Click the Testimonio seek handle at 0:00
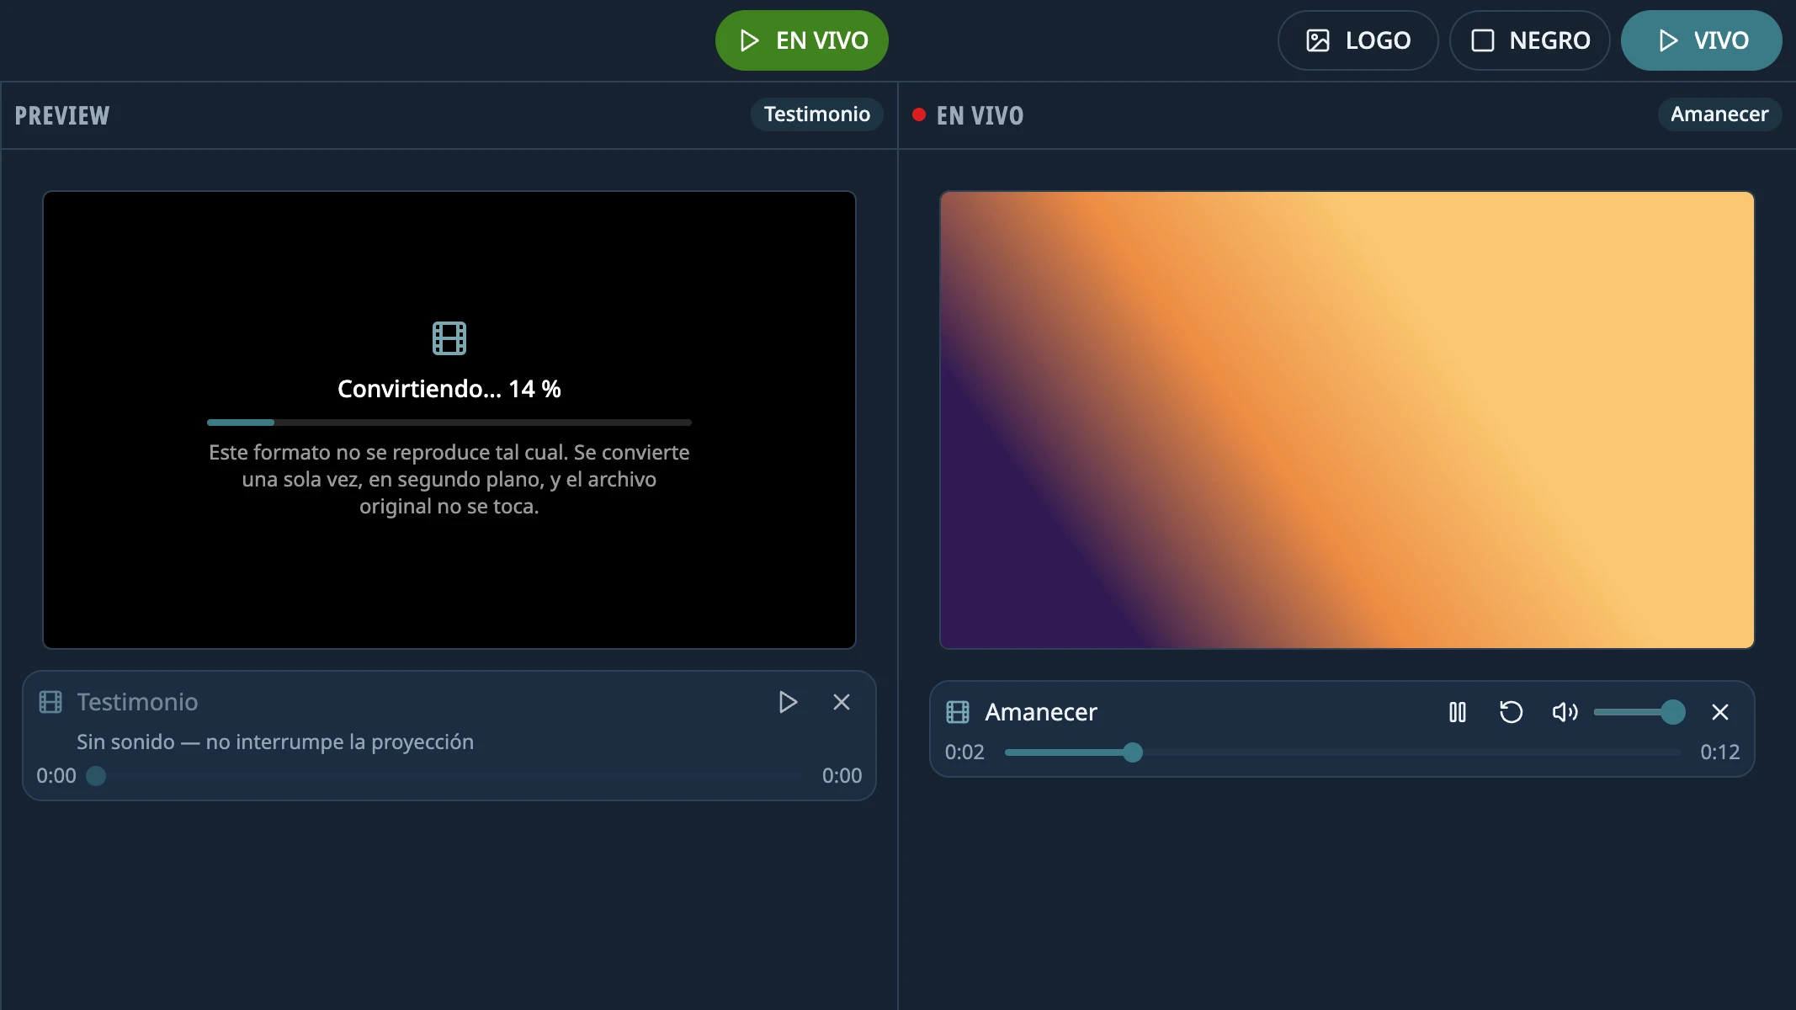 pos(96,776)
